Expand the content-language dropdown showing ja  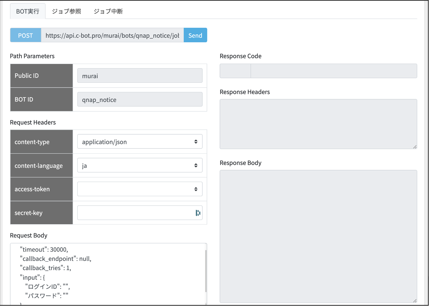140,165
